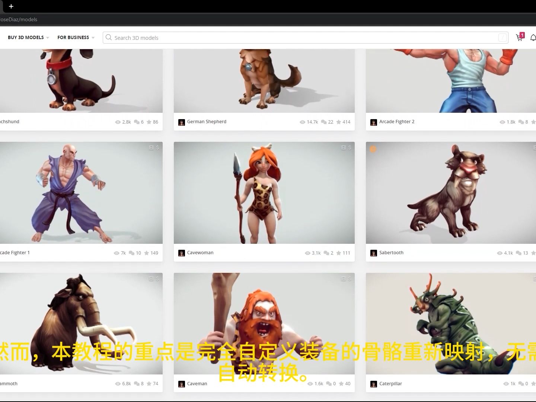Viewport: 536px width, 402px height.
Task: Open the Sabertooth model title
Action: tap(391, 253)
